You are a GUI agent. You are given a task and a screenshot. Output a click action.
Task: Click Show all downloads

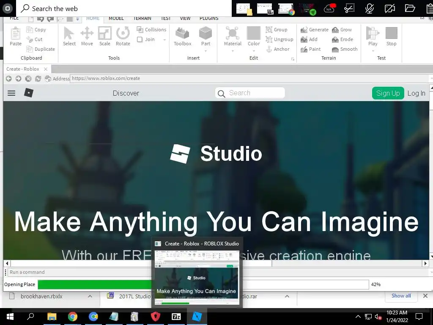click(401, 296)
